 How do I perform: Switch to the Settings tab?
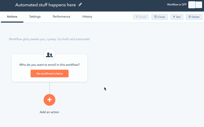35,16
